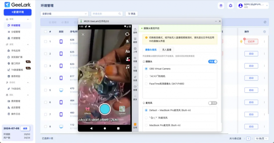Open the 应用 apps icon at sidebar bottom
274x143 pixels.
pyautogui.click(x=135, y=125)
